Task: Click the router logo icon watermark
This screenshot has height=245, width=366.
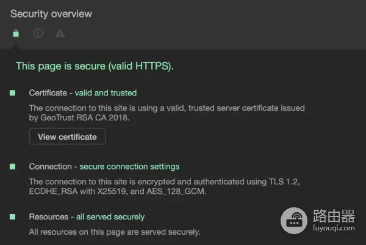Action: point(295,222)
